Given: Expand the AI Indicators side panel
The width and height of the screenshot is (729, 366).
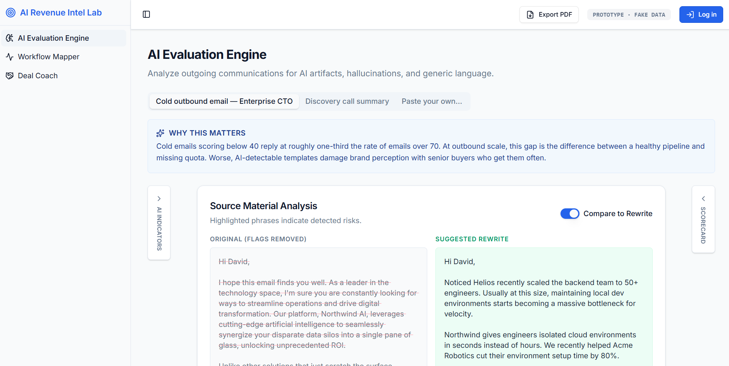Looking at the screenshot, I should [x=159, y=223].
